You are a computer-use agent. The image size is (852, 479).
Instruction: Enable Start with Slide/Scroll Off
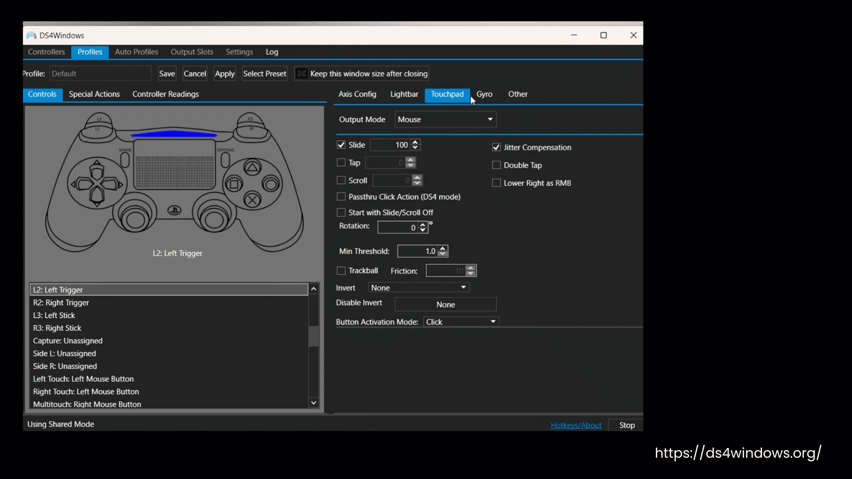(341, 212)
